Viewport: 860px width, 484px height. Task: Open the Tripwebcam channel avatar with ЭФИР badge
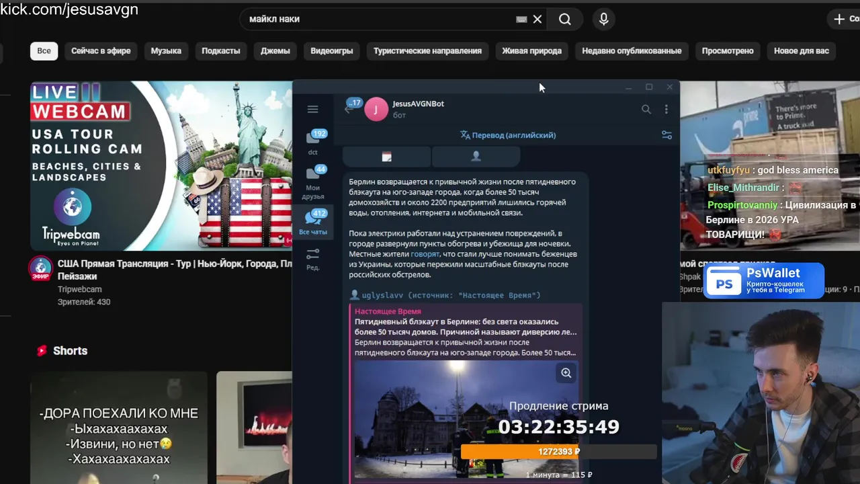[40, 268]
